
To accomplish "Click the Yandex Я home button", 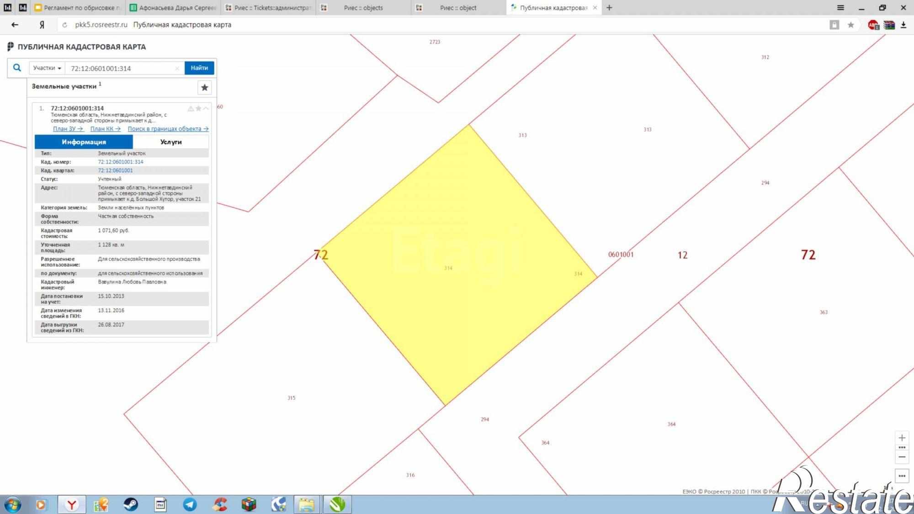I will tap(42, 25).
